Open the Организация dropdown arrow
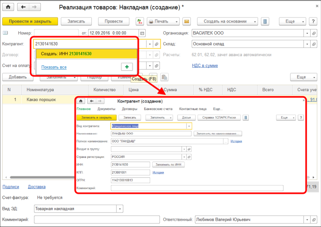The width and height of the screenshot is (321, 227). [x=307, y=33]
